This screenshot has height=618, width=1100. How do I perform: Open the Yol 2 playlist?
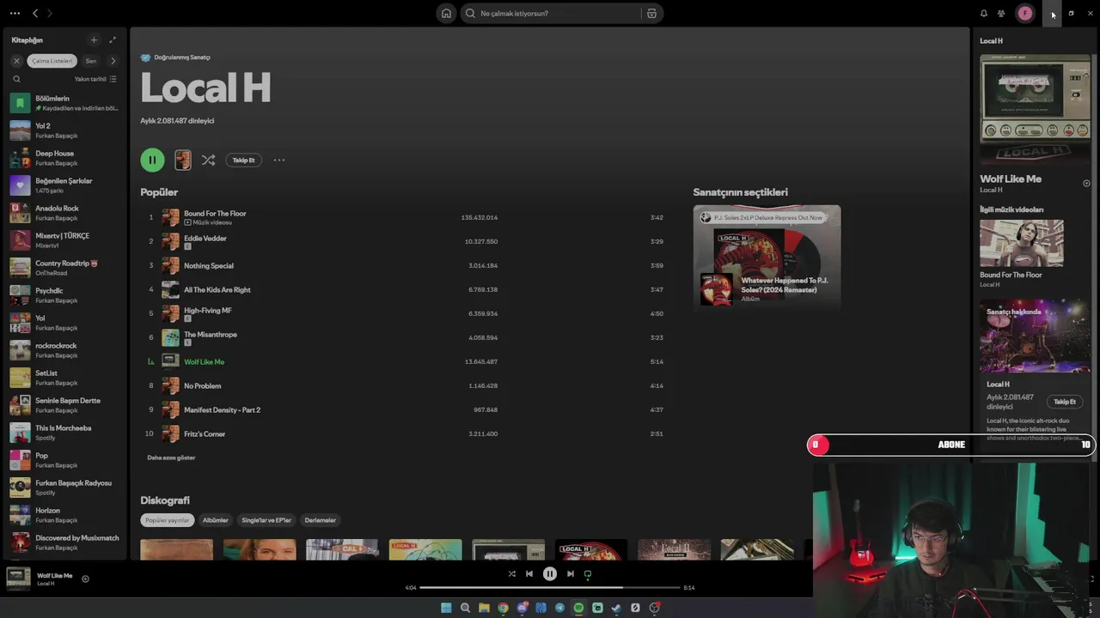64,130
